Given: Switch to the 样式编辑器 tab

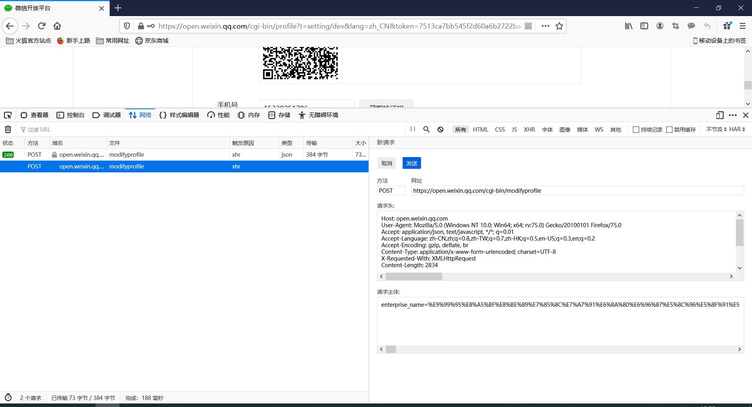Looking at the screenshot, I should click(179, 115).
